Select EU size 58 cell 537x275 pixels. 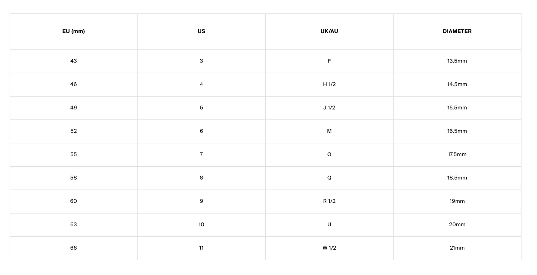(74, 178)
